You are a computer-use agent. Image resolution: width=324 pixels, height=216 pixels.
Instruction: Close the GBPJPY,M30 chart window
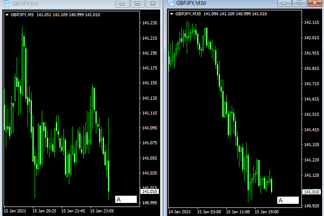pos(315,3)
